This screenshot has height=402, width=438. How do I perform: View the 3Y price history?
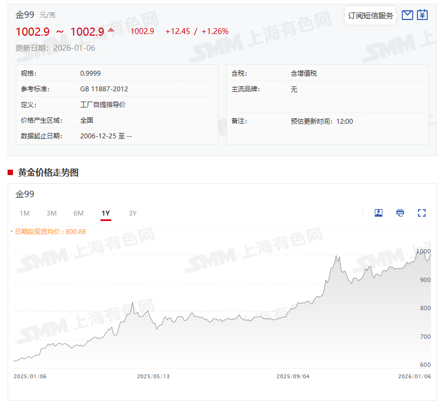point(132,213)
